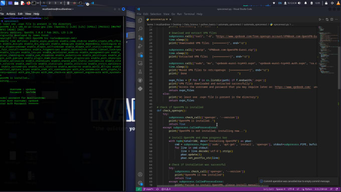341x192 pixels.
Task: Open VS Code Edit menu
Action: coord(145,14)
